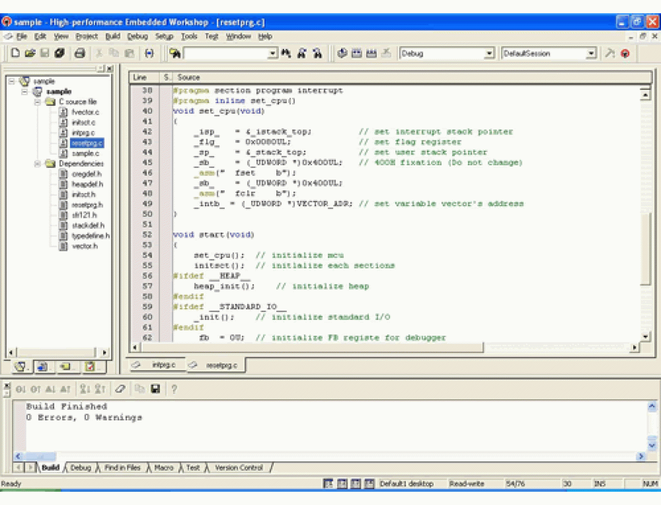Open the Debug configuration dropdown

489,53
